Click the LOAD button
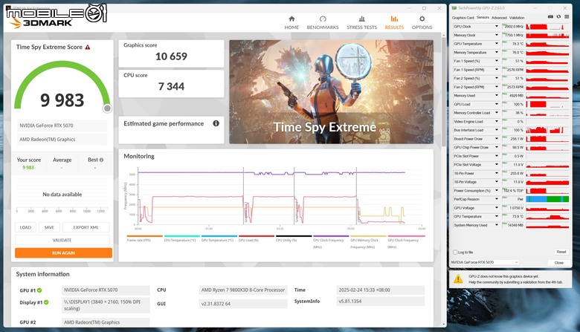 (25, 227)
